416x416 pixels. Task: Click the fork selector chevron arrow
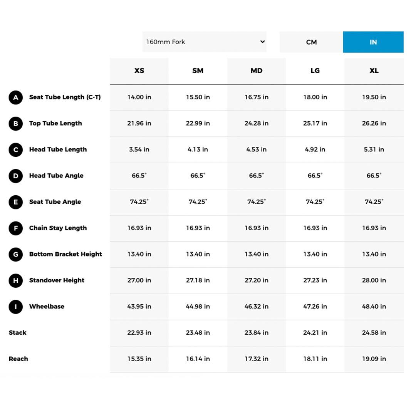tap(262, 42)
